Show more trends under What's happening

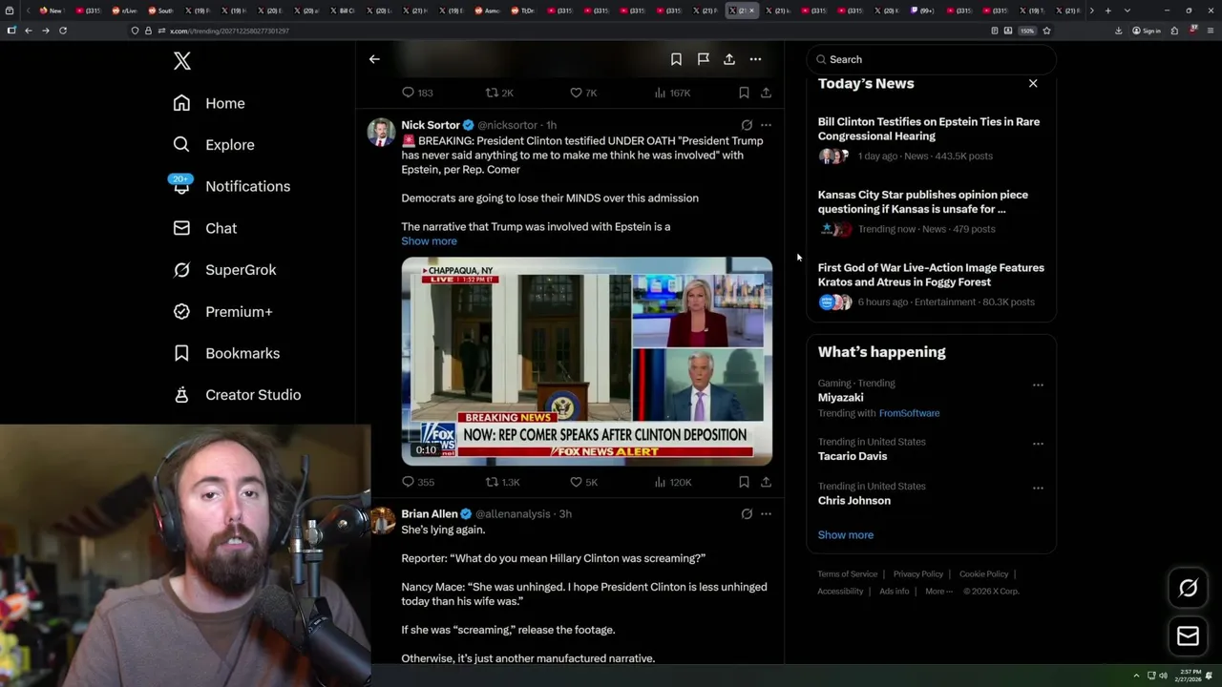(846, 535)
